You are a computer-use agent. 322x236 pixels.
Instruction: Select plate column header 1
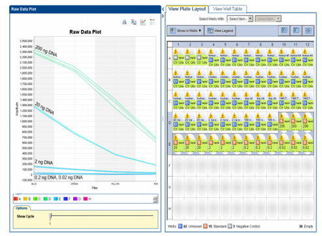178,44
